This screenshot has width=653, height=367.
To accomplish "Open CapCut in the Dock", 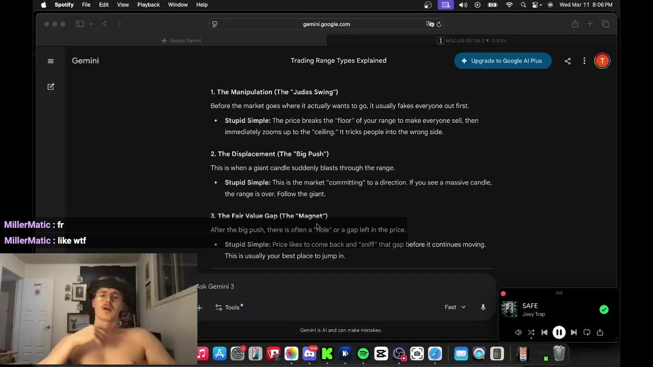I will click(381, 354).
